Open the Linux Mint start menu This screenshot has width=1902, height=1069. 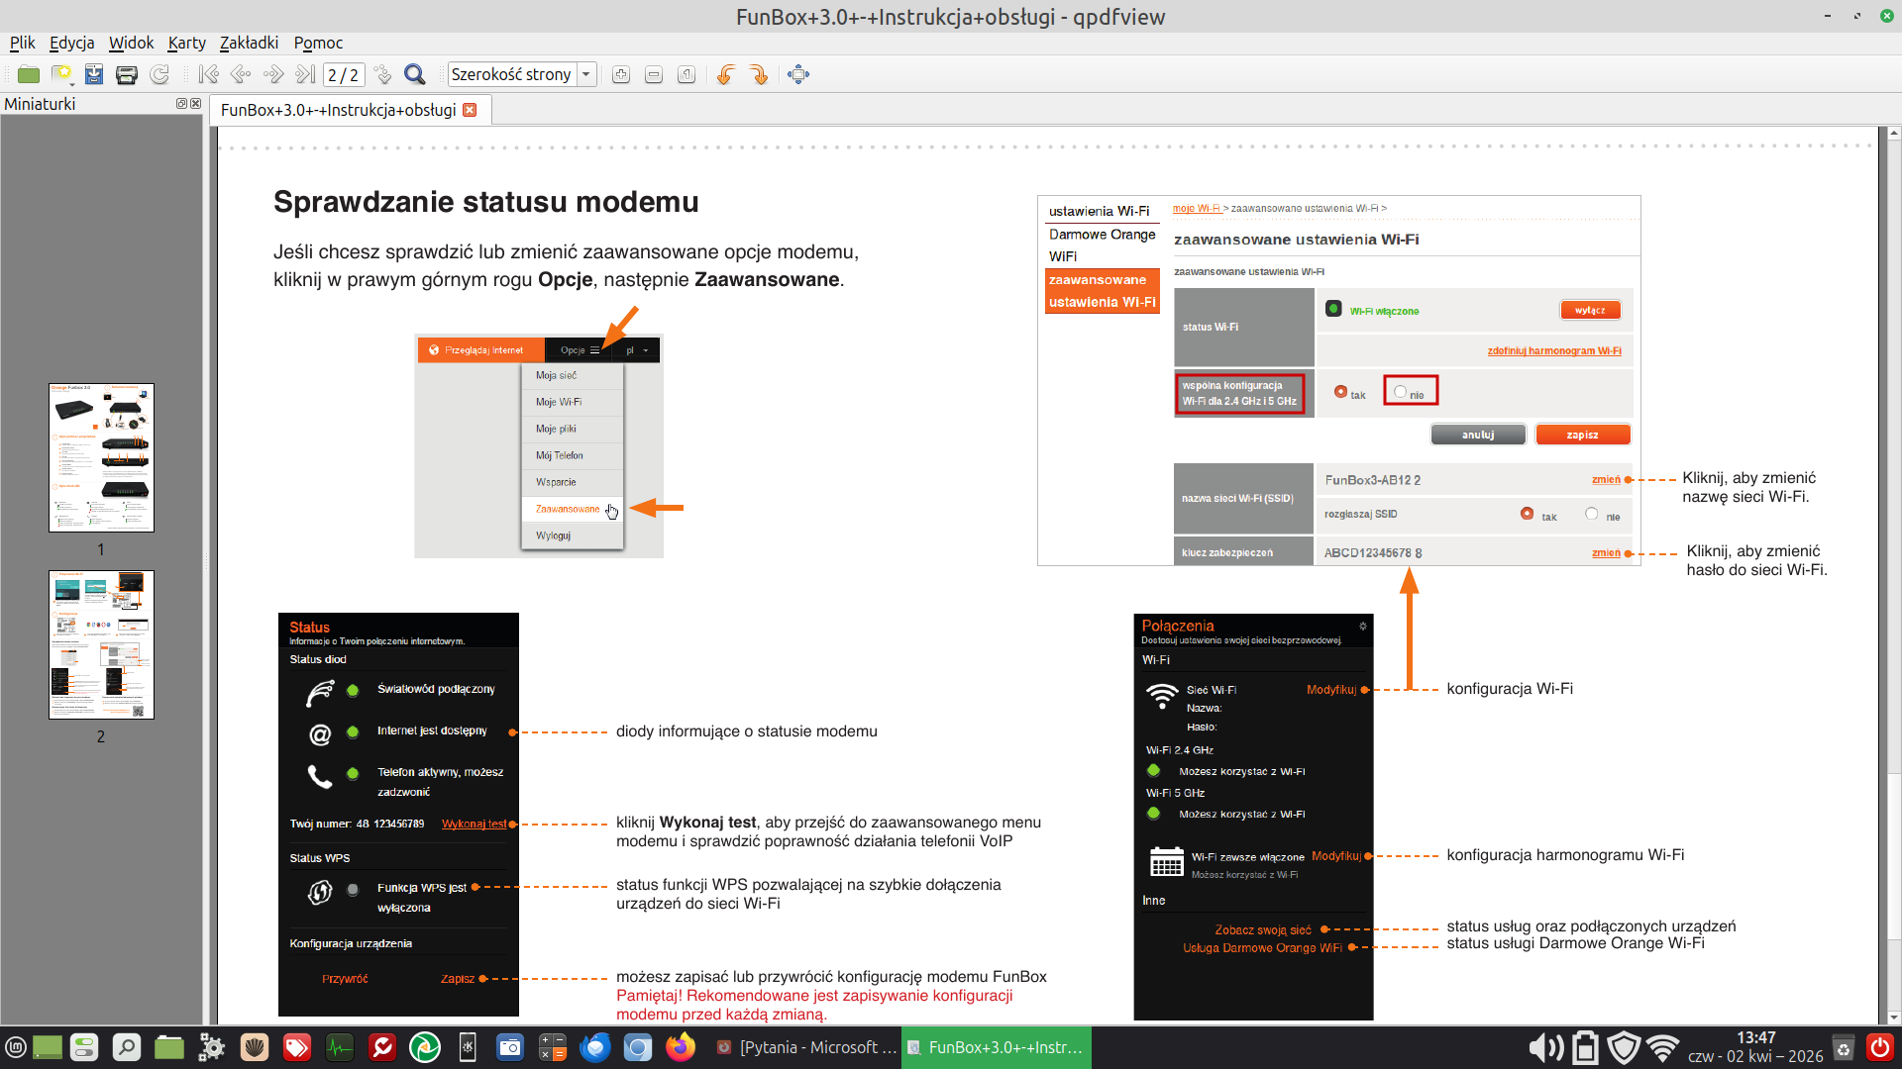point(16,1047)
